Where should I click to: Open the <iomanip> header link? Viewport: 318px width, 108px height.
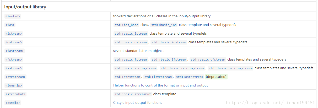tap(13, 85)
